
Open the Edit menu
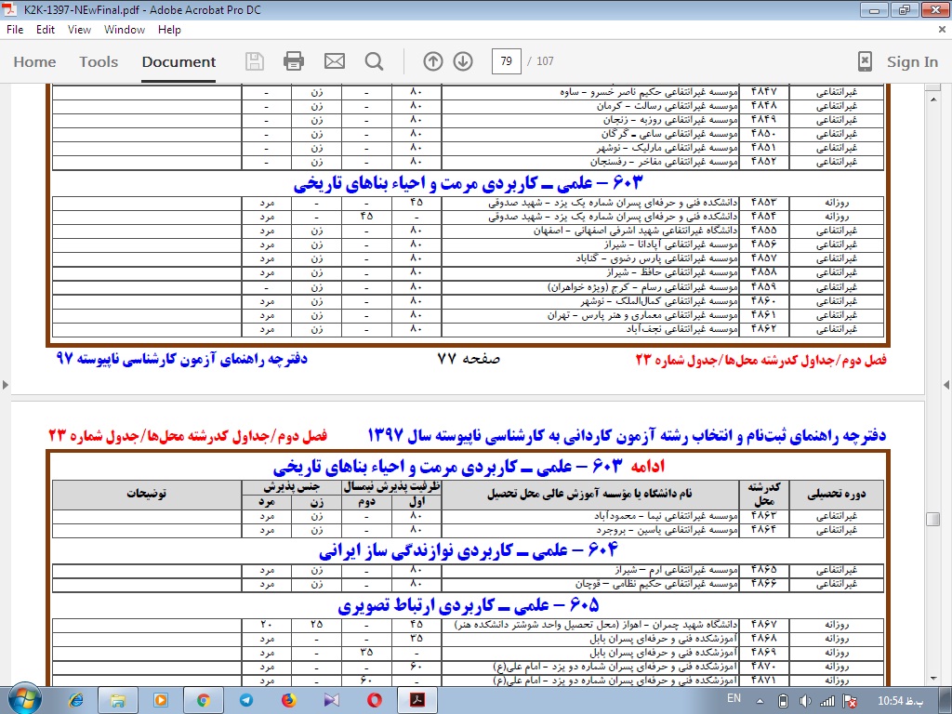click(46, 30)
